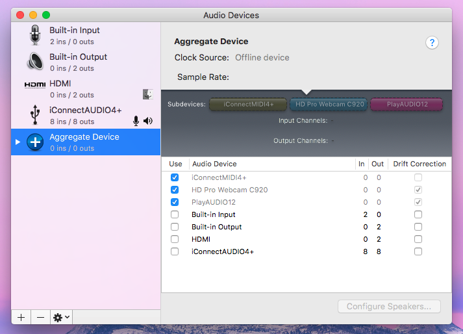The height and width of the screenshot is (334, 463).
Task: Click the Input Channels label
Action: point(303,121)
